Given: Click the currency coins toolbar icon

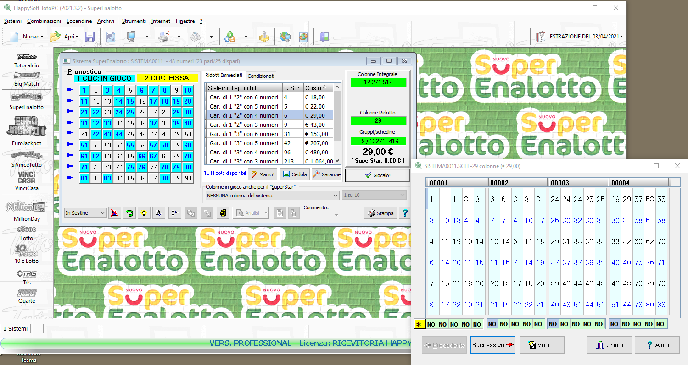Looking at the screenshot, I should pos(230,37).
